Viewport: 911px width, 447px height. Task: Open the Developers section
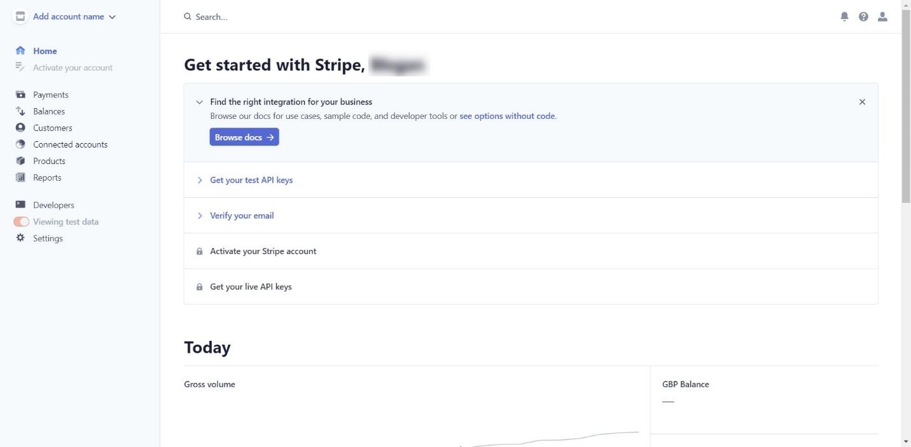click(x=54, y=205)
